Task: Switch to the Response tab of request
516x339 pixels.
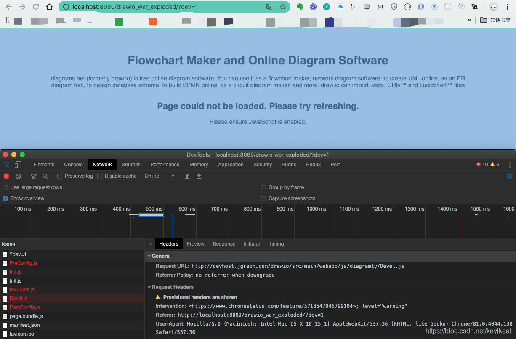Action: [224, 244]
